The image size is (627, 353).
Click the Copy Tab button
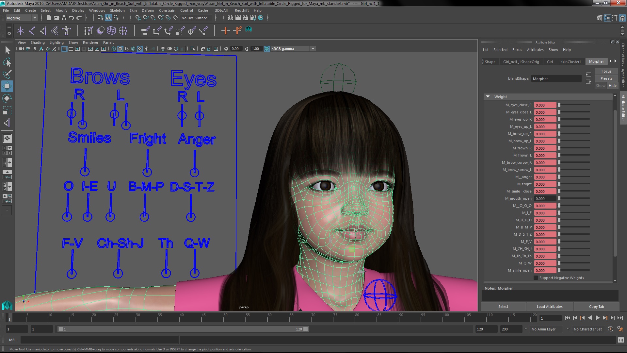596,307
